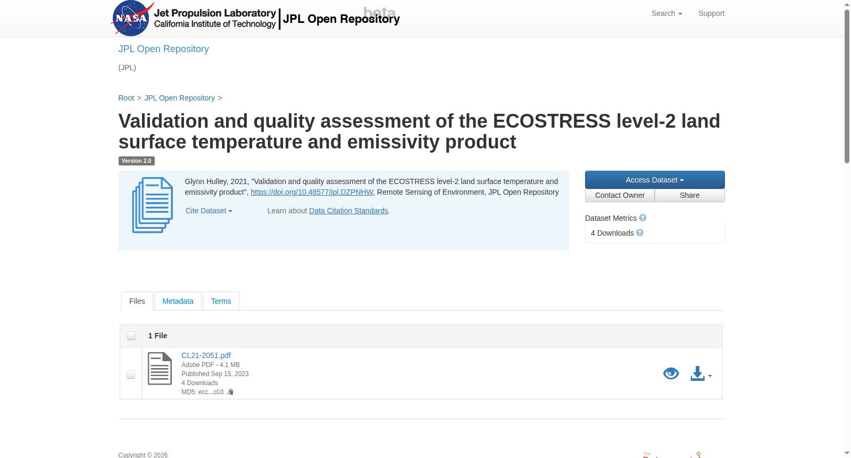Image resolution: width=851 pixels, height=458 pixels.
Task: Click the '1 File' header text
Action: [x=157, y=336]
